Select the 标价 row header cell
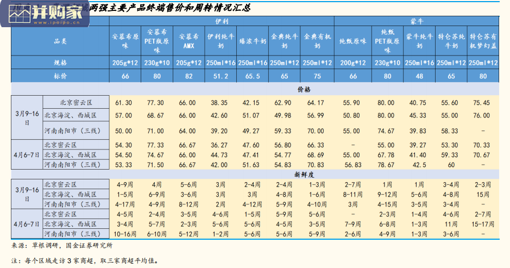510x268 pixels. click(60, 76)
